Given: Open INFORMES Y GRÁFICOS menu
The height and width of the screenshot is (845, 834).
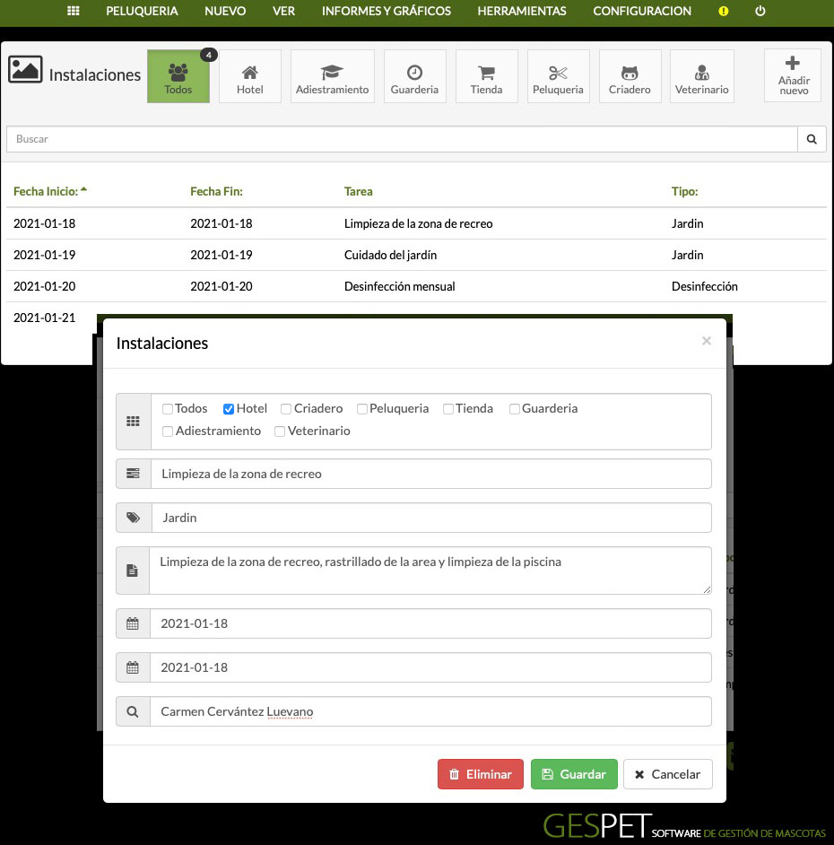Looking at the screenshot, I should click(387, 11).
